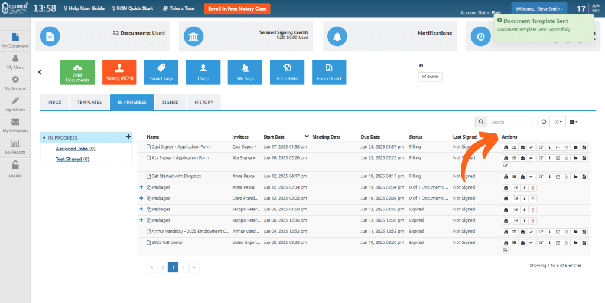Open My Account gear icon
This screenshot has width=605, height=303.
15,80
